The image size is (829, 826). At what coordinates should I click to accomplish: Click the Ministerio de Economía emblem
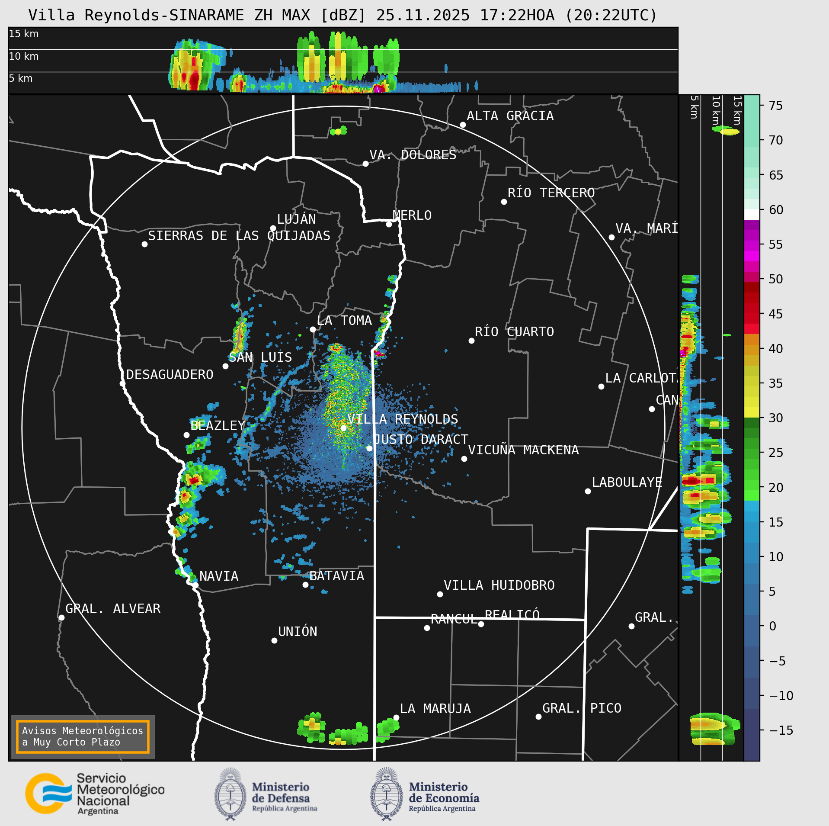pos(387,794)
